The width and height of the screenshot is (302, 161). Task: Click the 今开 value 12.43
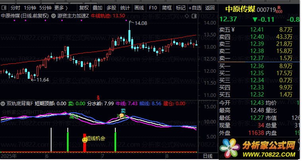[x=257, y=103]
